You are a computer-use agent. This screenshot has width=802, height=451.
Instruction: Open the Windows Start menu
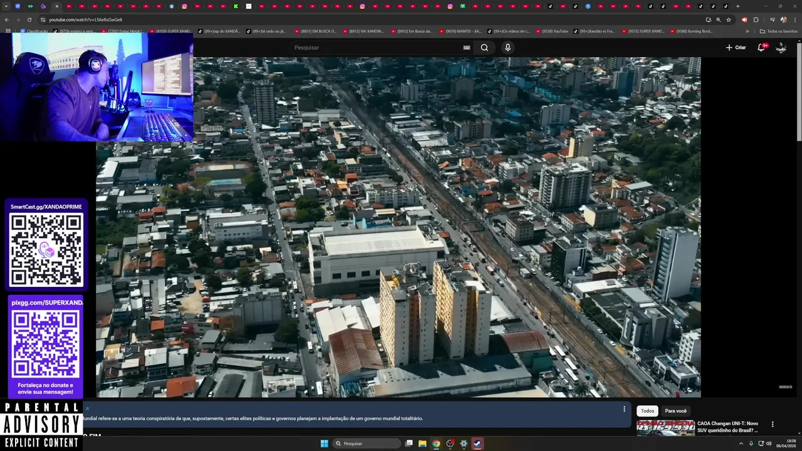click(x=324, y=443)
